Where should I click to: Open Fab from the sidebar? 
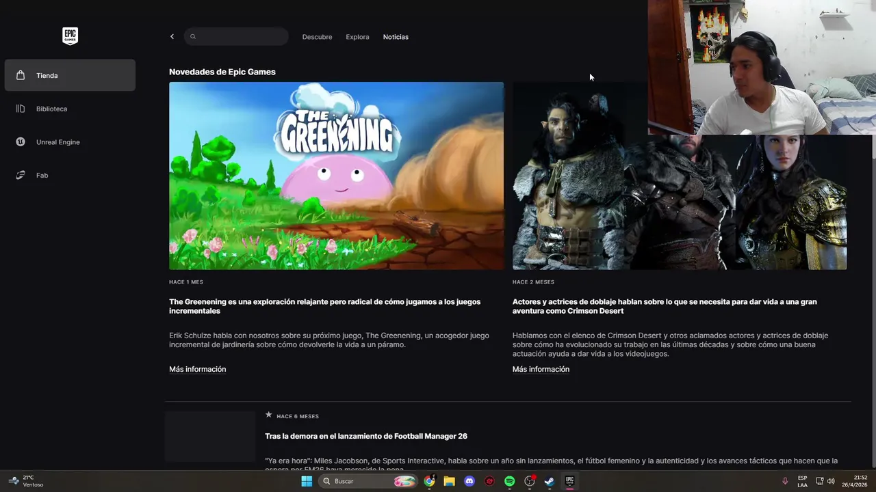click(70, 176)
